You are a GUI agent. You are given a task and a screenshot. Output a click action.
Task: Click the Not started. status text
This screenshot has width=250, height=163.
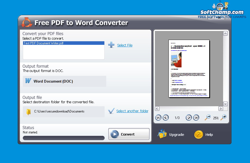coord(30,132)
